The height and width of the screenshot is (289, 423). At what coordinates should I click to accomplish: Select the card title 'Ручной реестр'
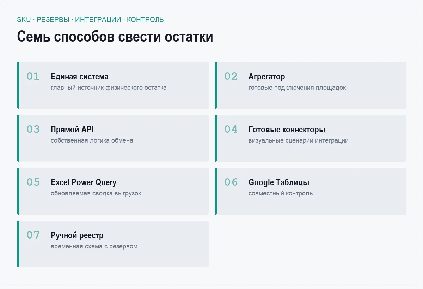(77, 235)
